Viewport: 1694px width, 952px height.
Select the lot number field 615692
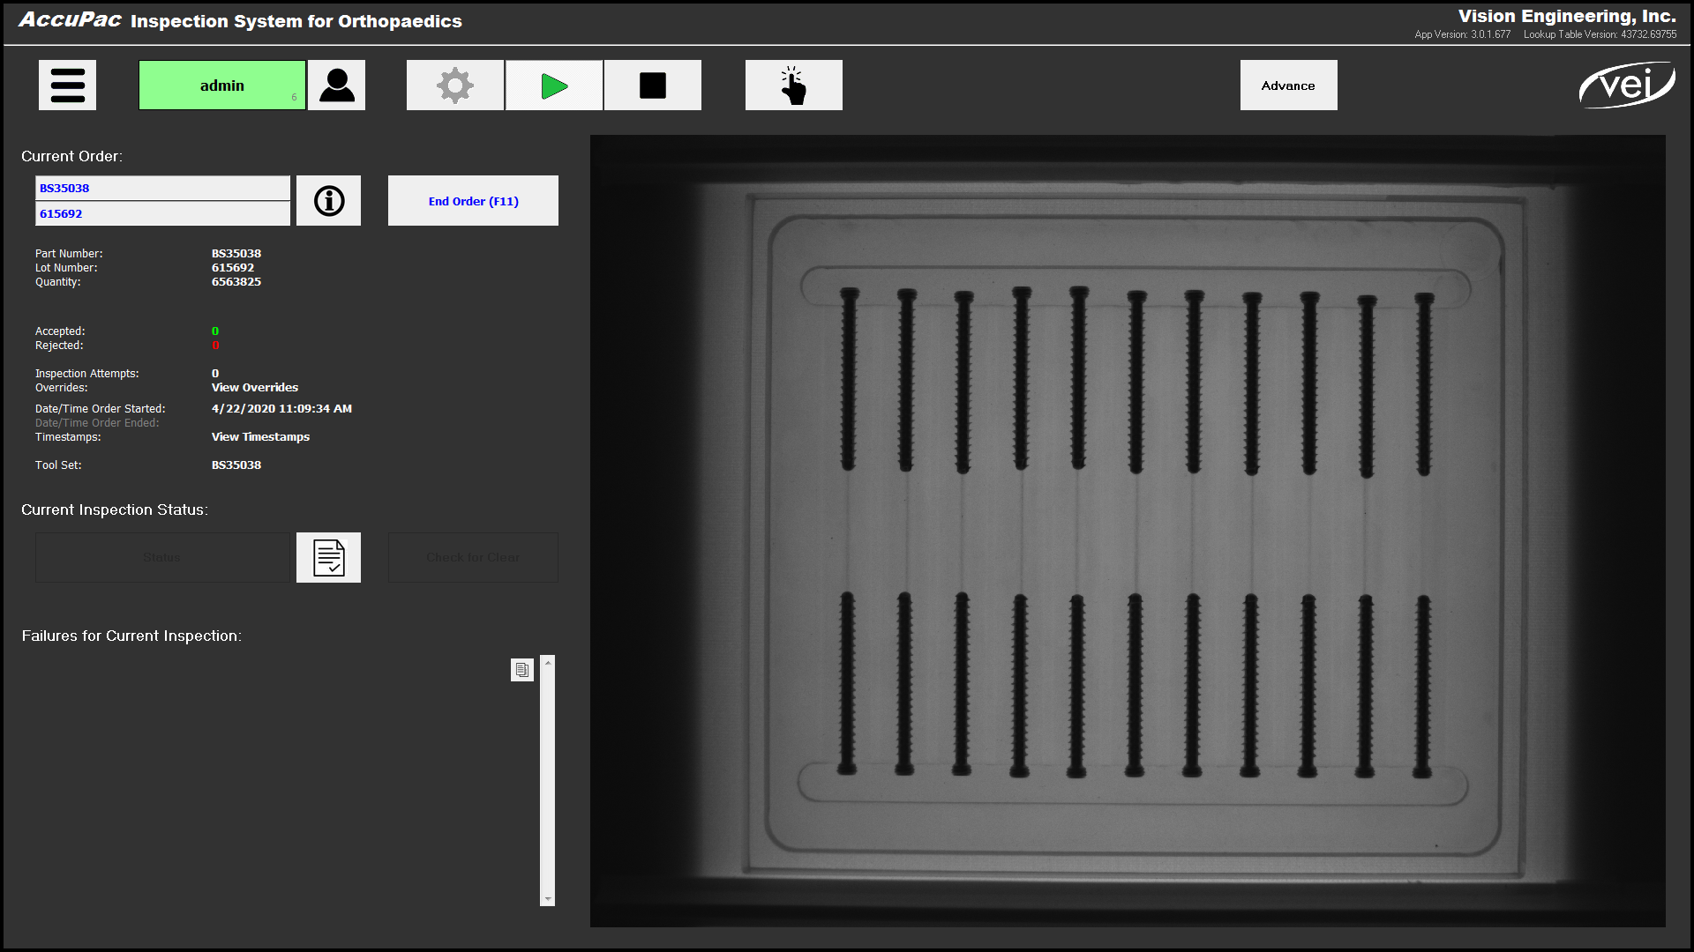point(162,213)
